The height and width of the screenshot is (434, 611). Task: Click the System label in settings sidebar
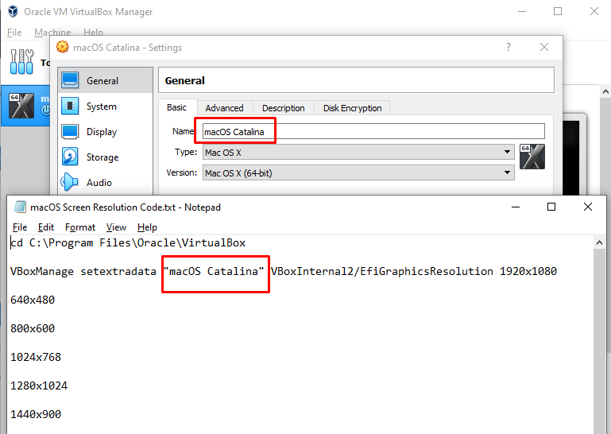[102, 107]
